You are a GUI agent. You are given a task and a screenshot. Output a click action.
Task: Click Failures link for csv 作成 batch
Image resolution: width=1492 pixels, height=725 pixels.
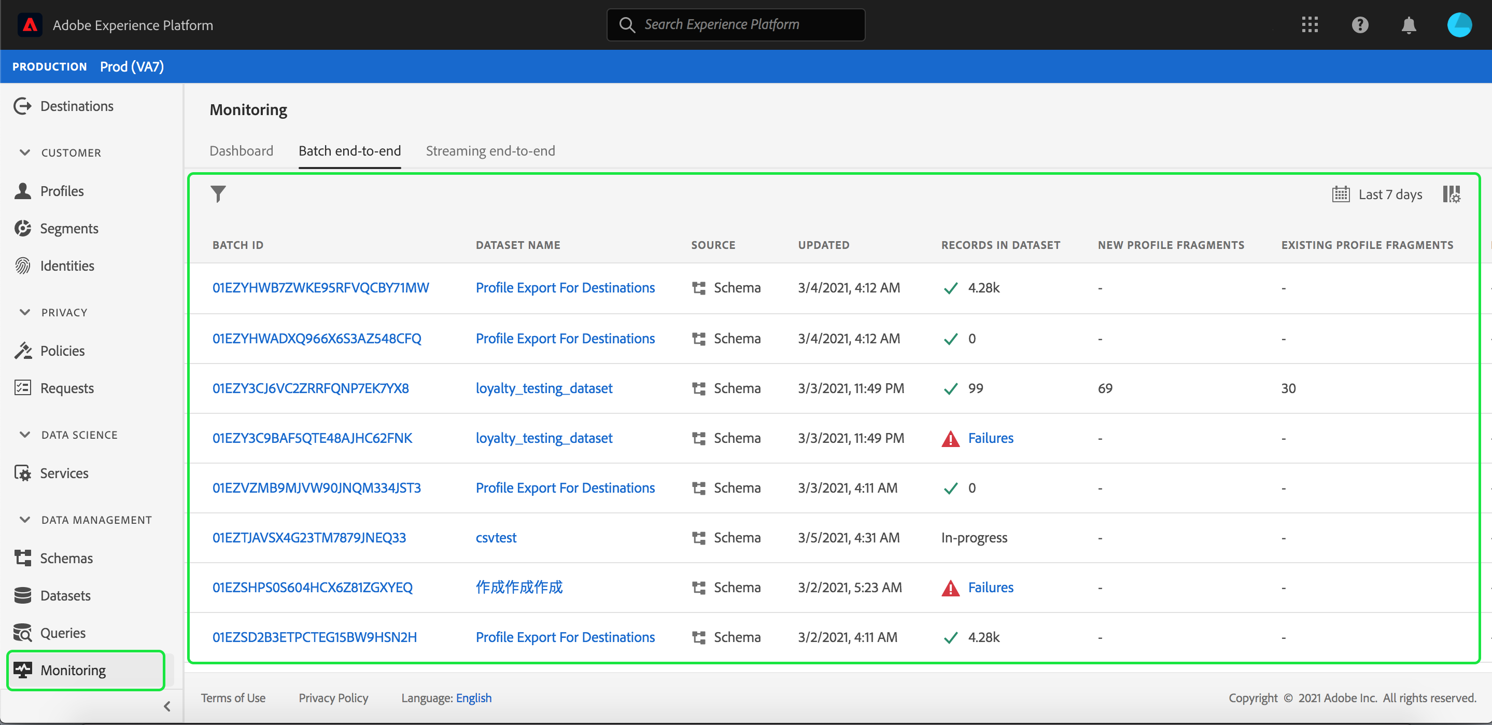click(x=990, y=587)
